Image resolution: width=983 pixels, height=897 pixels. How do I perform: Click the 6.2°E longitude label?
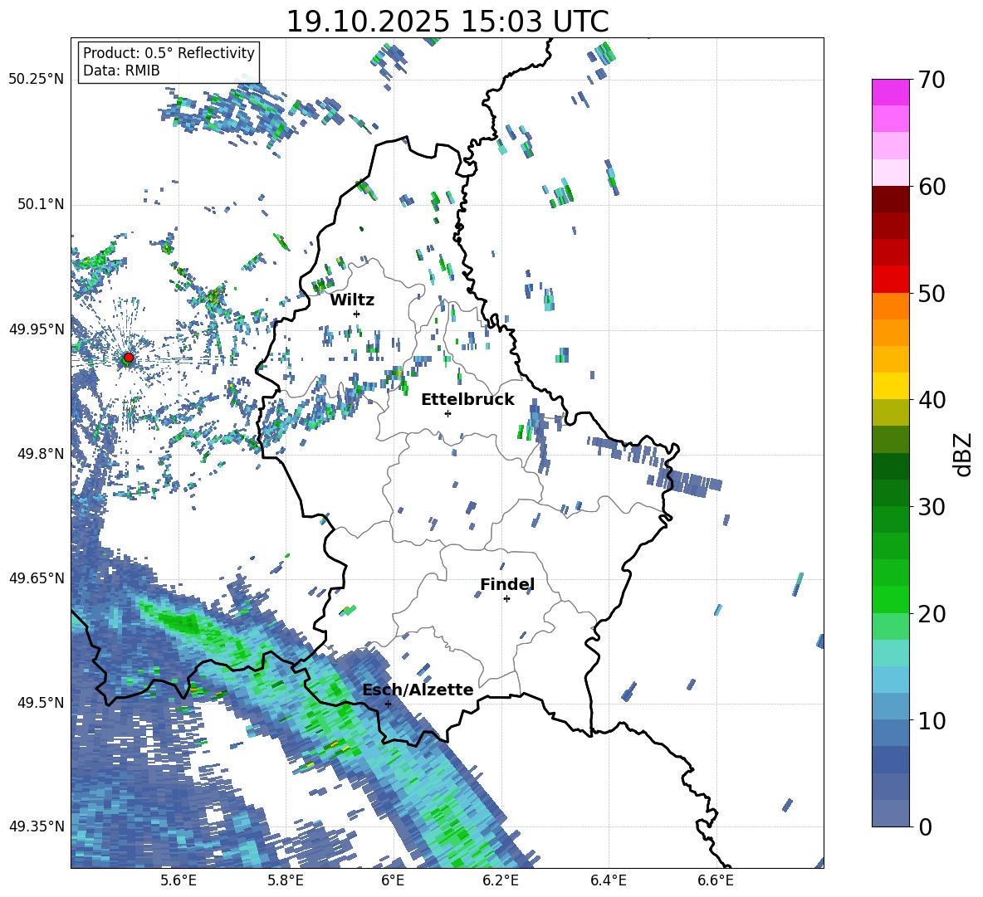click(x=501, y=880)
